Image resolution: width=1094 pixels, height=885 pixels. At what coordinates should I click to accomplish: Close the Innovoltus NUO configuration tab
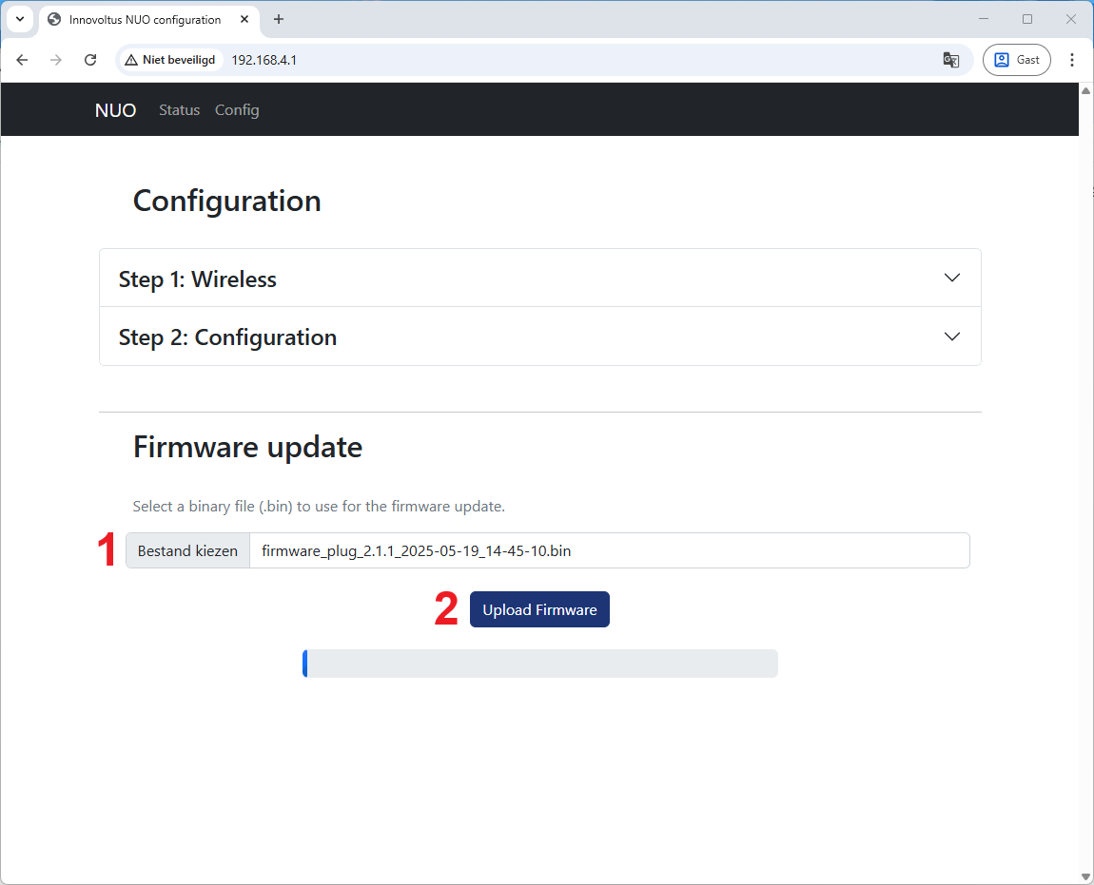[x=245, y=19]
